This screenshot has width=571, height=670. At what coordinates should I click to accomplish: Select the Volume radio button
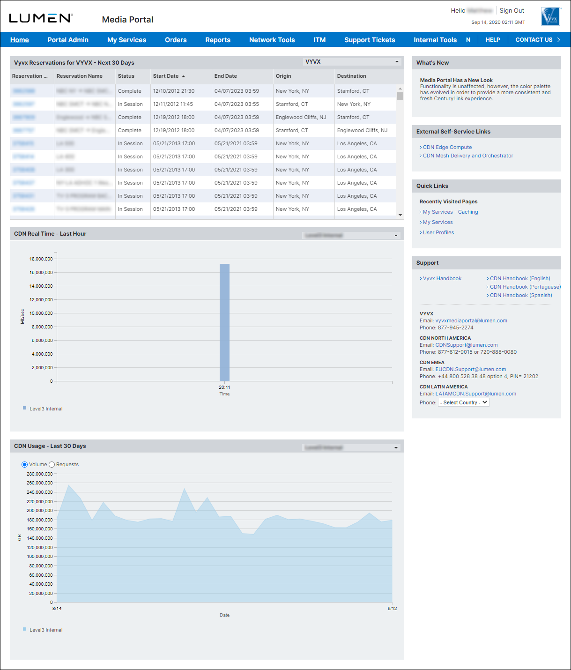pos(25,464)
